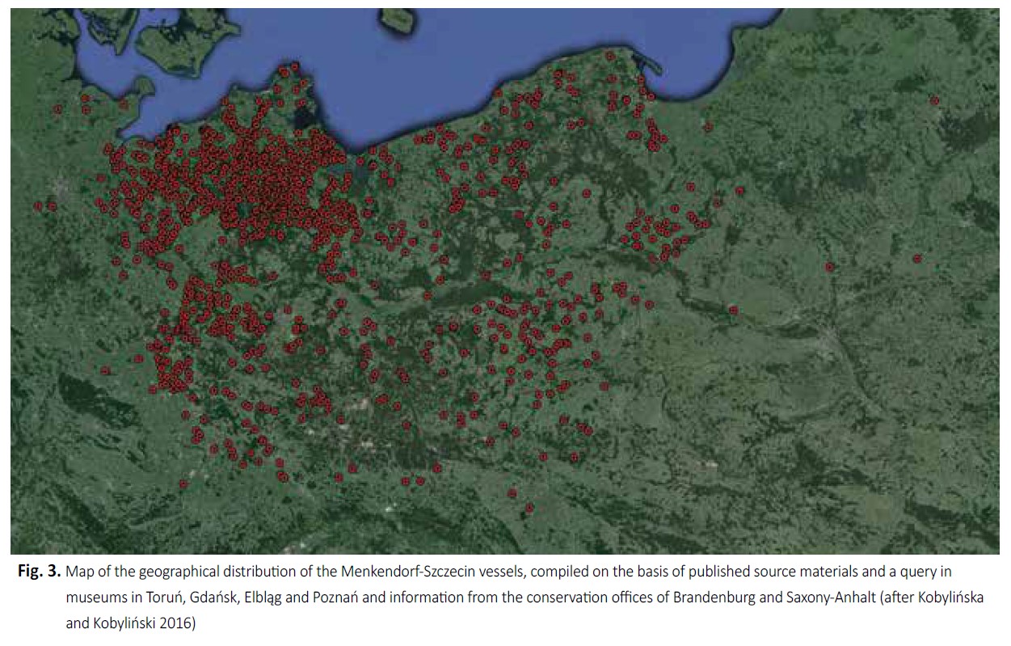
Task: Select the lone marker southeast of the eastern cluster
Action: click(733, 310)
